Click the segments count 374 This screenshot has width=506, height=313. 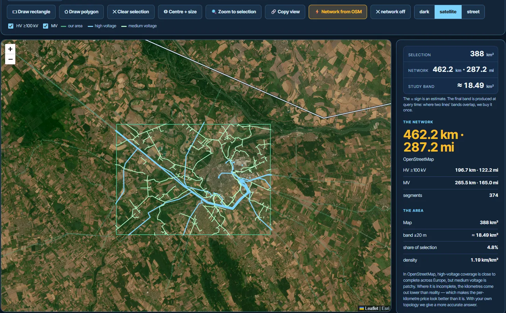pyautogui.click(x=494, y=195)
